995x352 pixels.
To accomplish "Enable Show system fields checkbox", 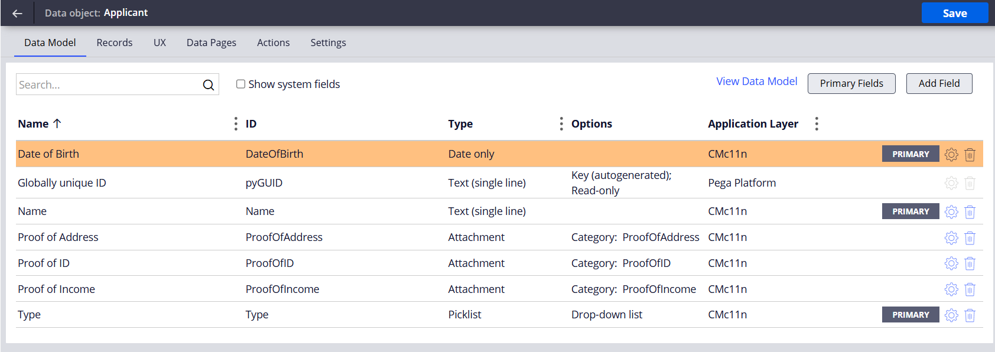I will tap(241, 84).
